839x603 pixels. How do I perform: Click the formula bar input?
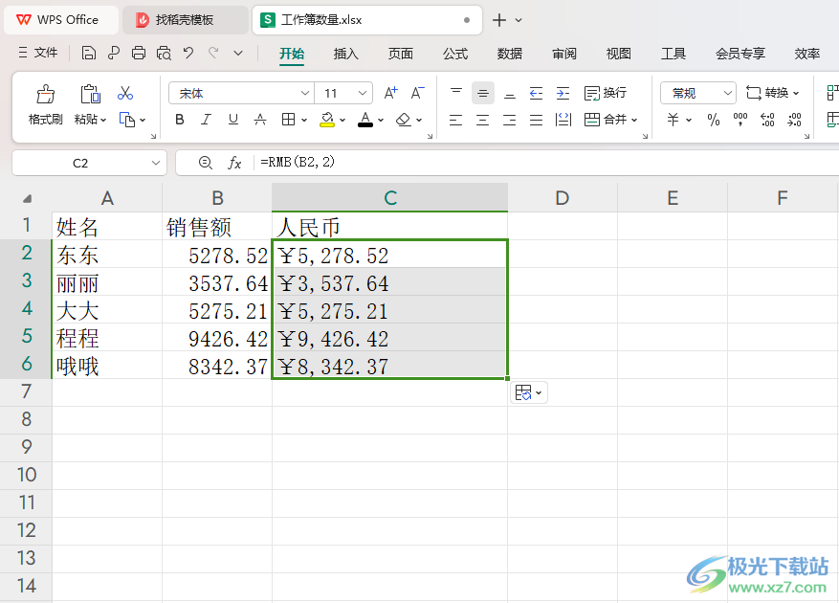(x=545, y=163)
